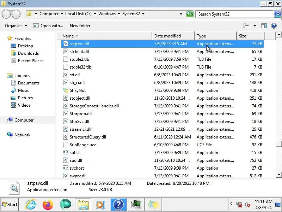Open the Sticky Notes taskbar icon
Image resolution: width=282 pixels, height=212 pixels.
pyautogui.click(x=153, y=205)
